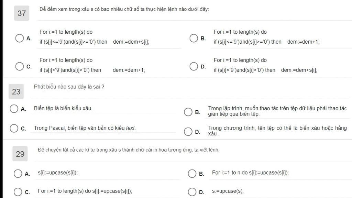This screenshot has width=352, height=198.
Task: Choose radio C 'biến tệp văn bản có kiểu text'
Action: (x=14, y=129)
